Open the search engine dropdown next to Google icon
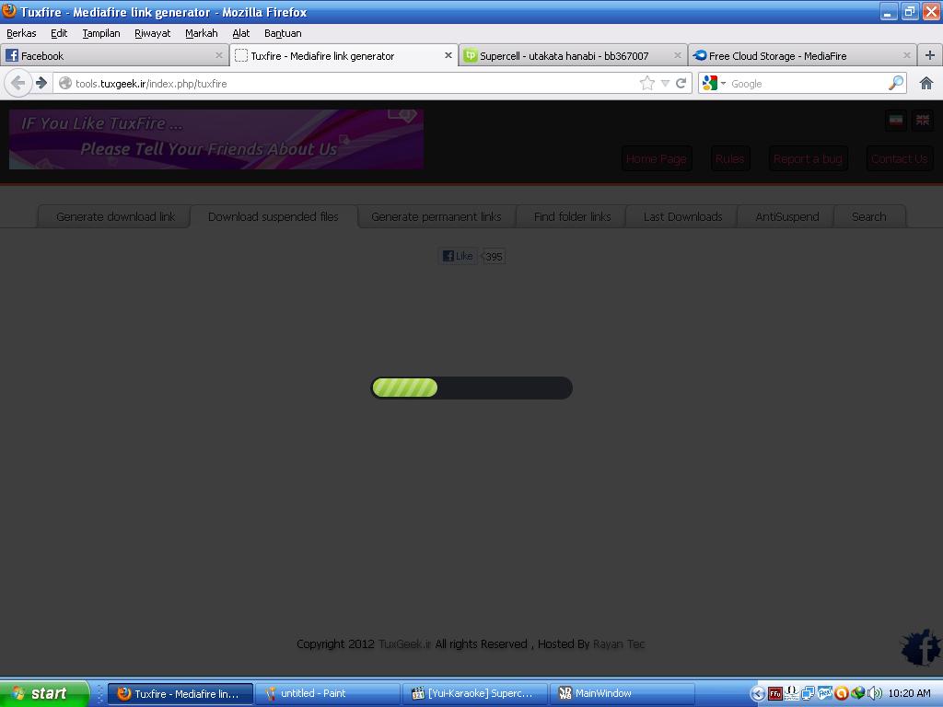The height and width of the screenshot is (707, 943). pyautogui.click(x=724, y=83)
